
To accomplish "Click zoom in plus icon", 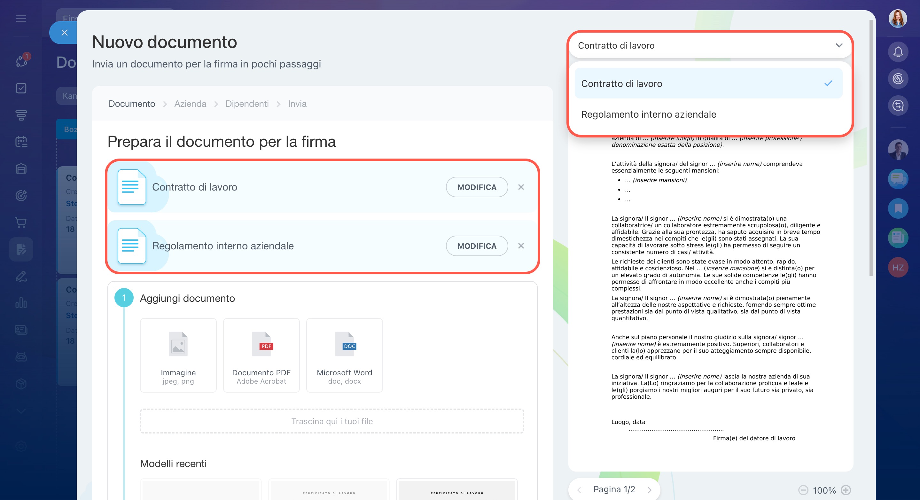I will pyautogui.click(x=846, y=490).
